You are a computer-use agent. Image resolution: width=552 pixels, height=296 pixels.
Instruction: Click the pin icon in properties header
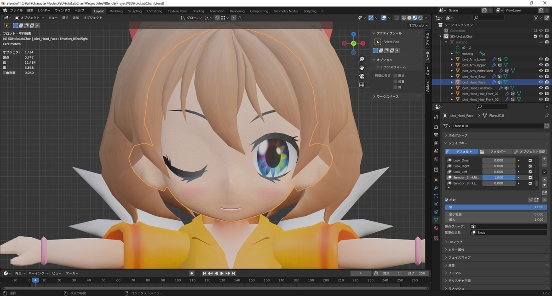coord(546,116)
